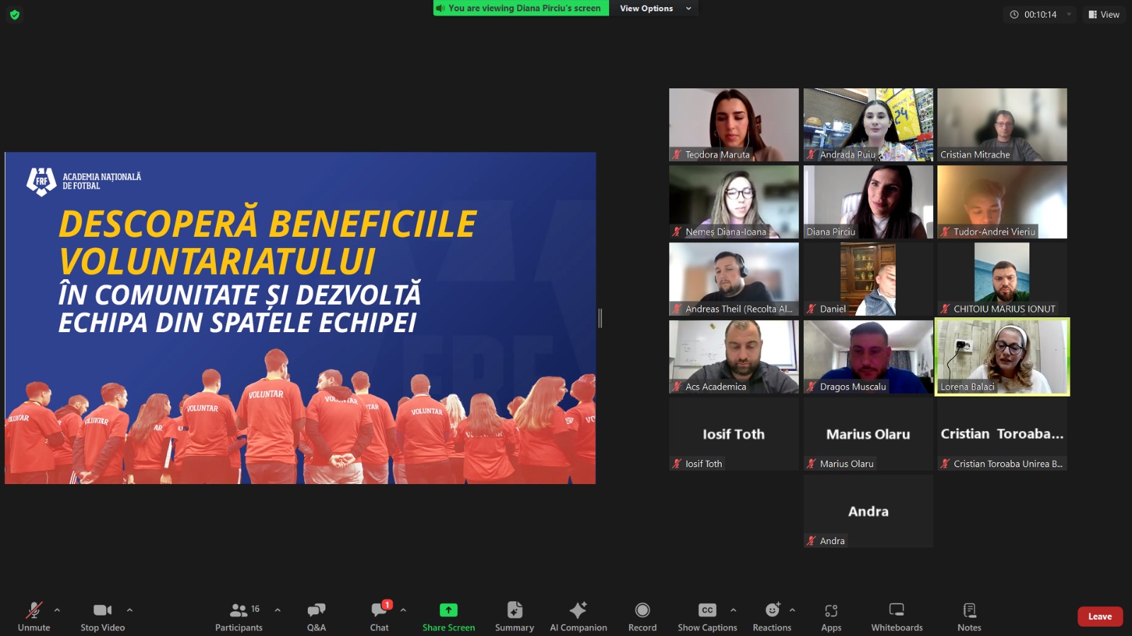Show Captions with the CC button
Image resolution: width=1132 pixels, height=636 pixels.
pyautogui.click(x=707, y=616)
